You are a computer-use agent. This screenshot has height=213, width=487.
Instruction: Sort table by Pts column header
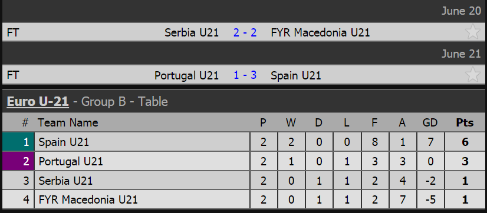(x=465, y=123)
